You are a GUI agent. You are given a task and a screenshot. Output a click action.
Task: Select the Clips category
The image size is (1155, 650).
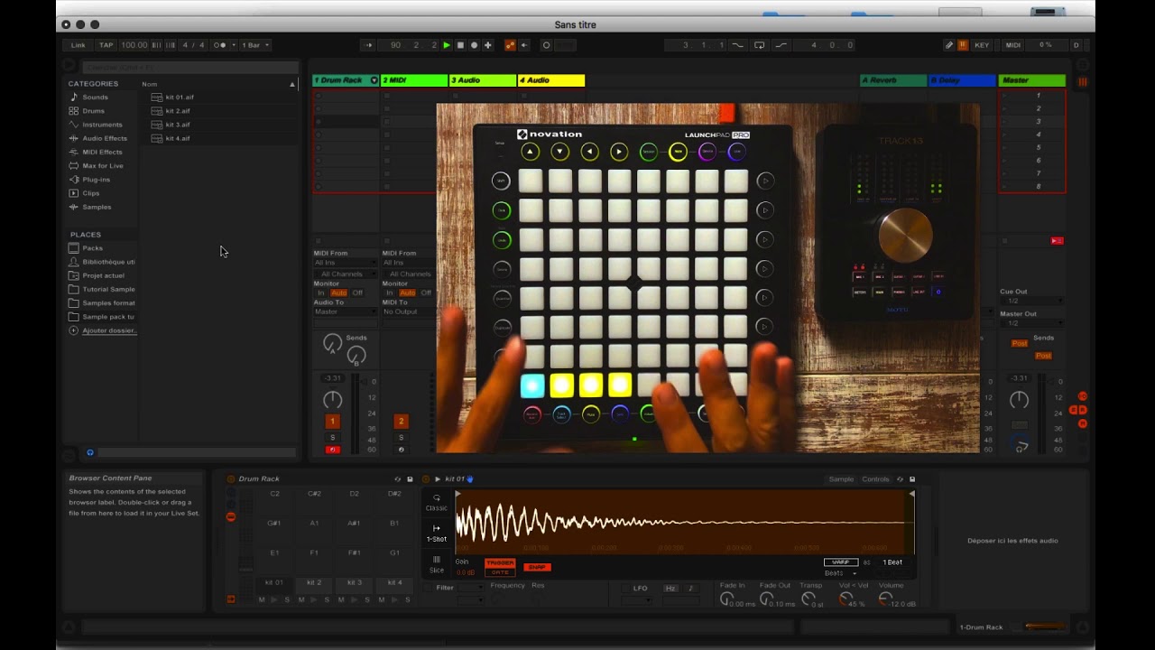(x=91, y=193)
